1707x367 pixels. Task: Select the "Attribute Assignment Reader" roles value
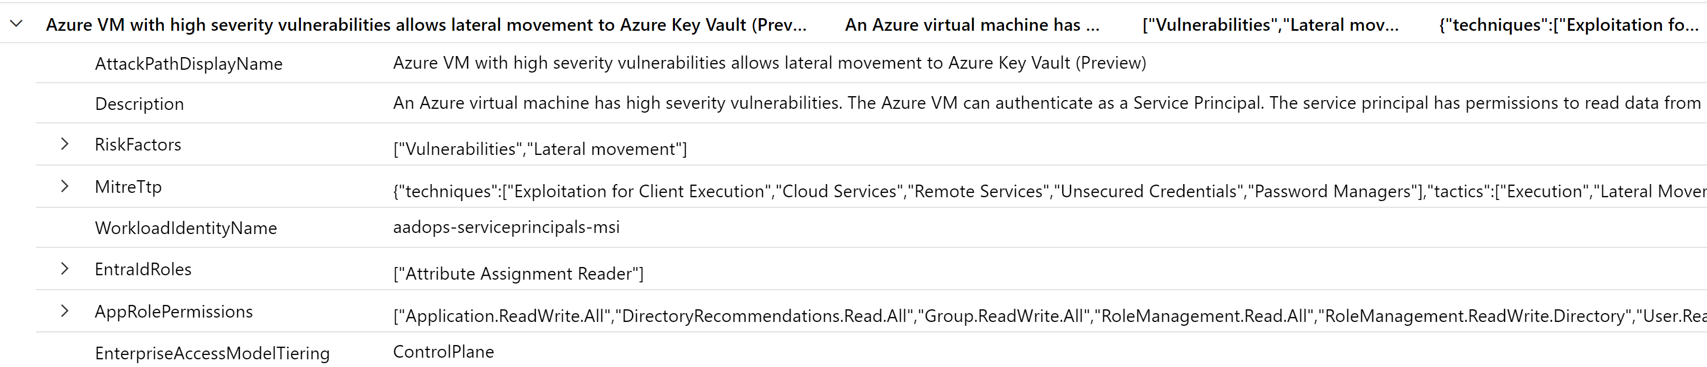click(x=518, y=274)
